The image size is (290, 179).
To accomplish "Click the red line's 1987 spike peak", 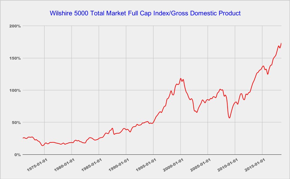I will 113,128.
